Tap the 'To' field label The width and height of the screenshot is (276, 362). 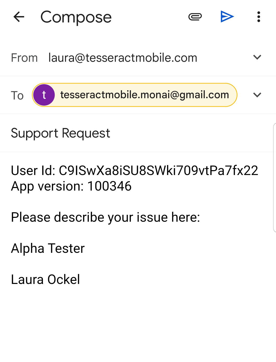17,95
